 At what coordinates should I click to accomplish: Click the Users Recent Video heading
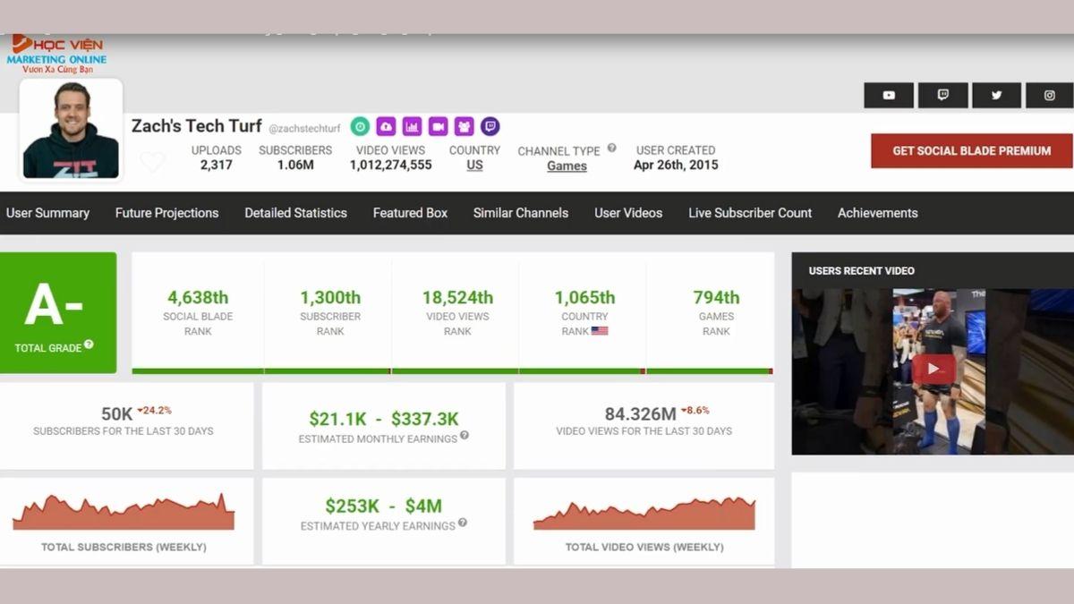pos(861,270)
